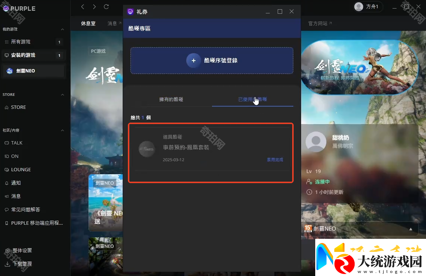Collapse the 社区/内容 section
Screen dimensions: 426x276
pyautogui.click(x=62, y=130)
